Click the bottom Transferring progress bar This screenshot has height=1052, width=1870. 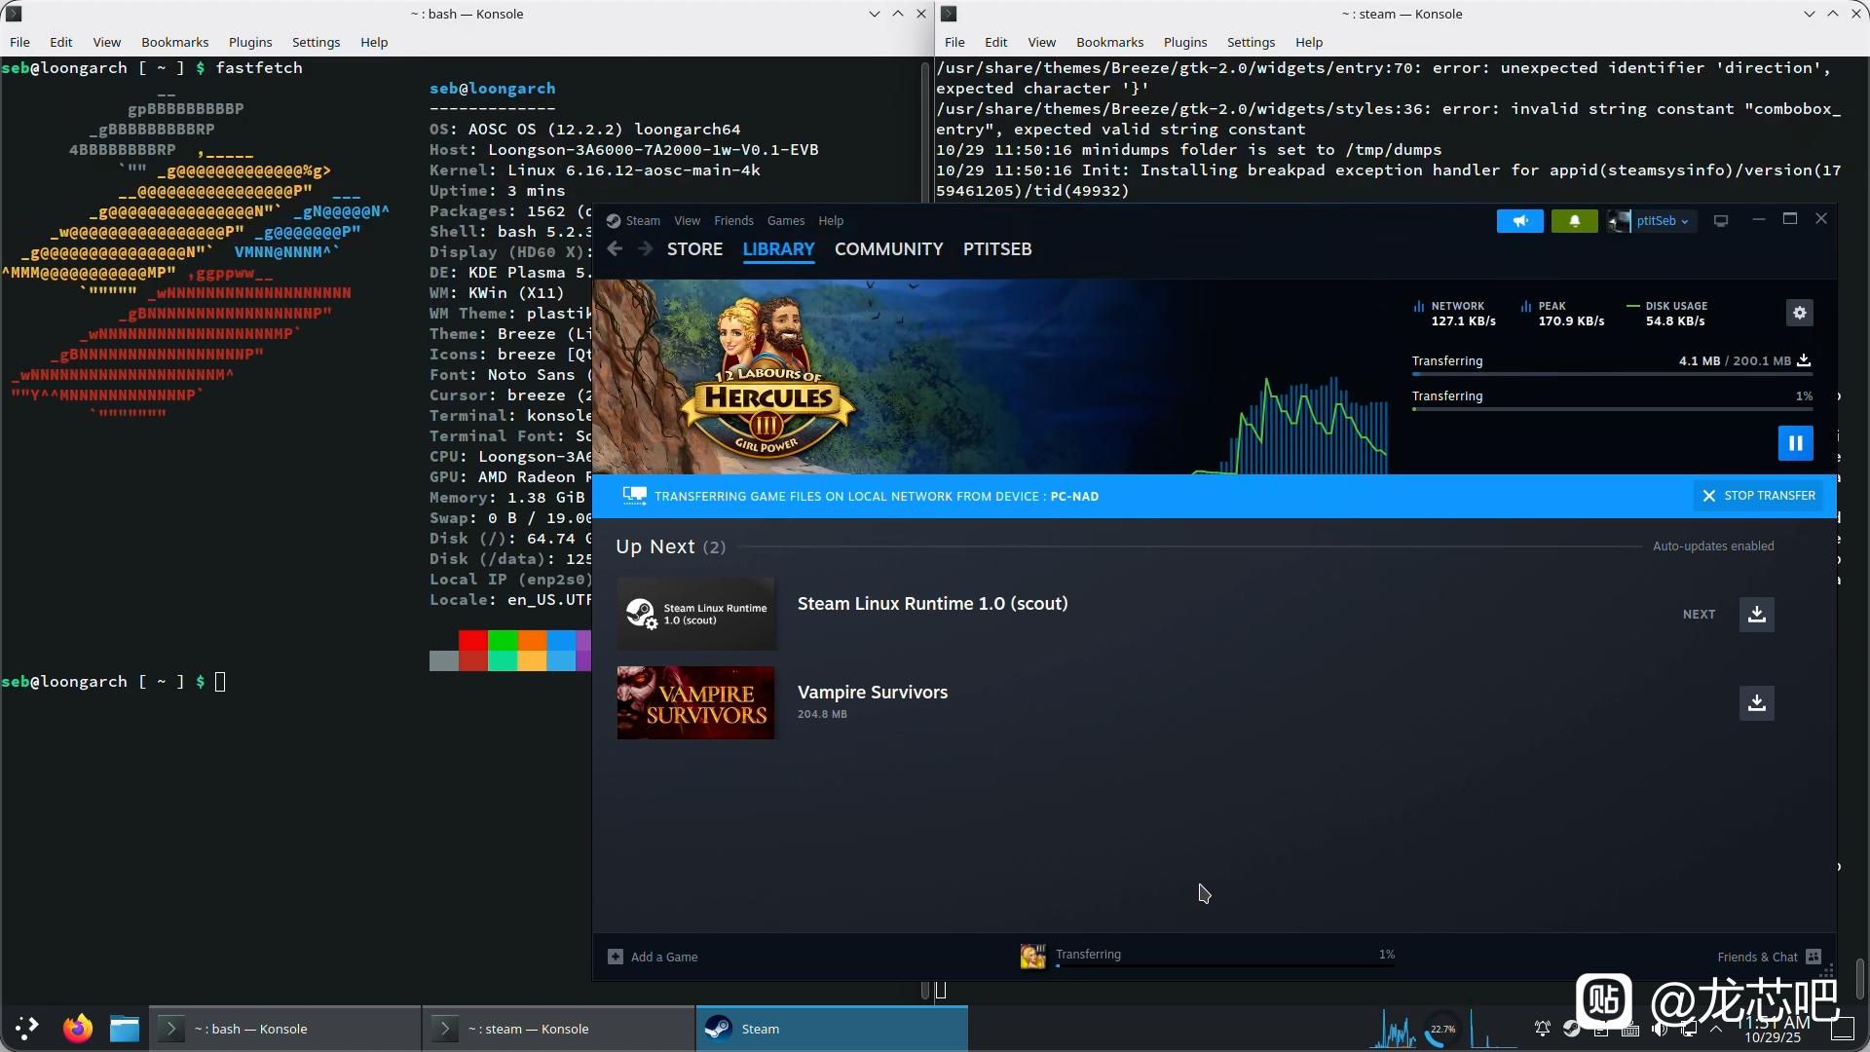click(1225, 965)
